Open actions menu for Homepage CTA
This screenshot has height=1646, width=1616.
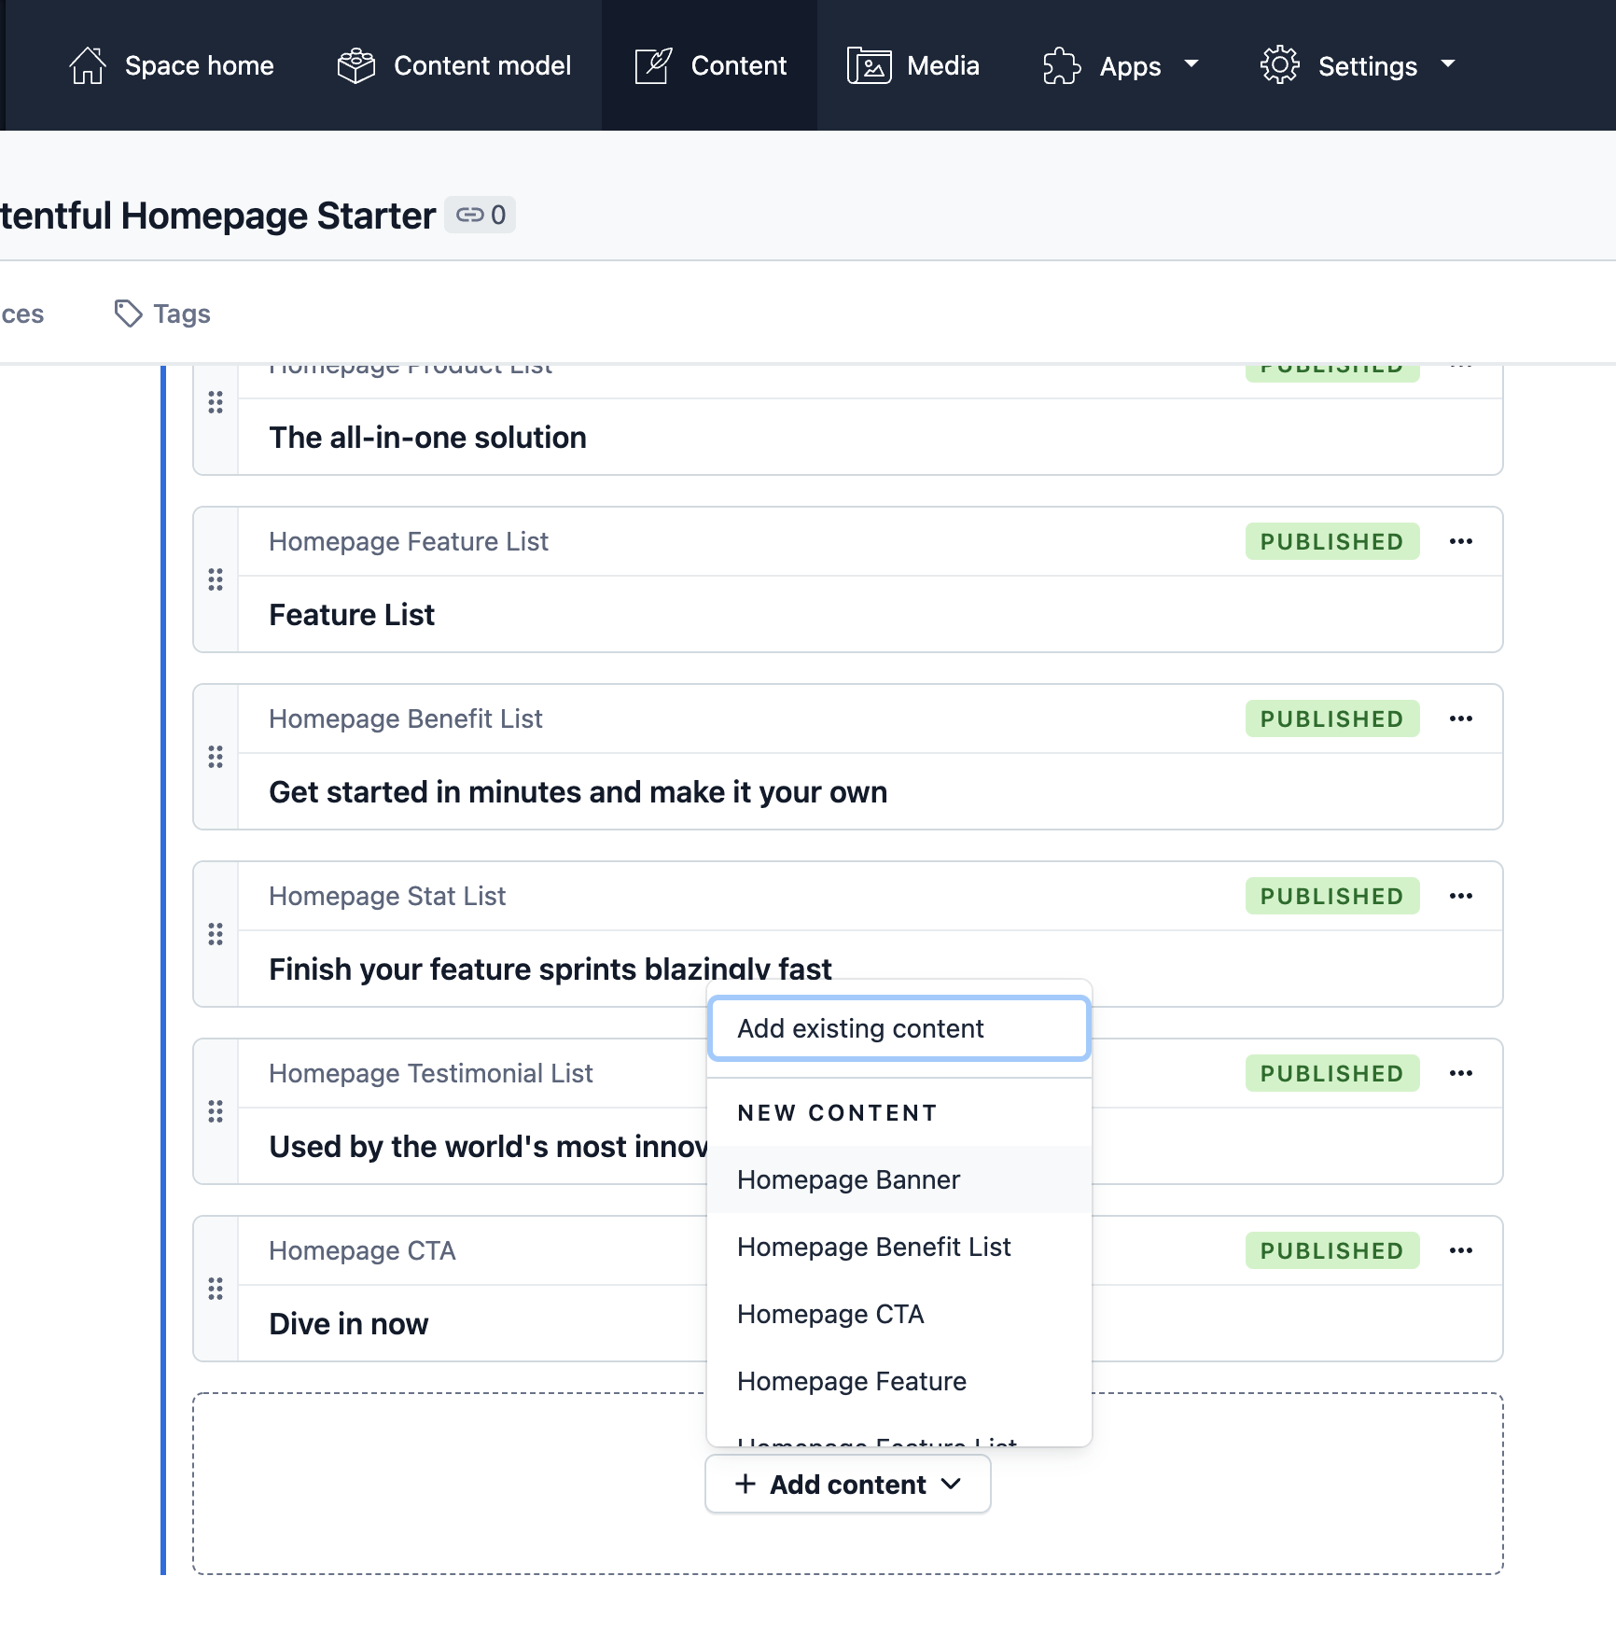1461,1250
